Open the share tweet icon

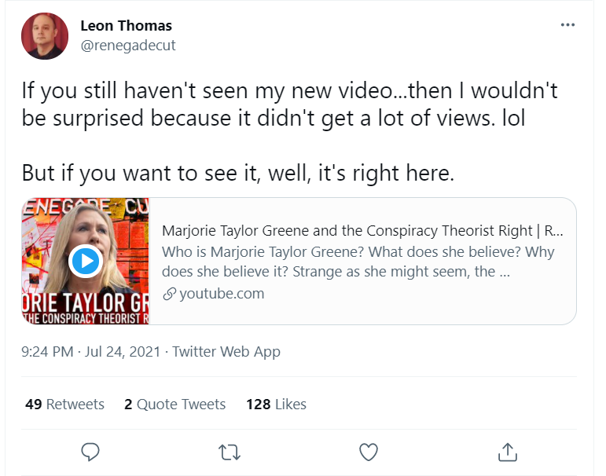(x=508, y=452)
